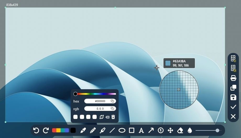Copy the rgb color value
Image resolution: width=241 pixels, height=138 pixels.
click(112, 109)
